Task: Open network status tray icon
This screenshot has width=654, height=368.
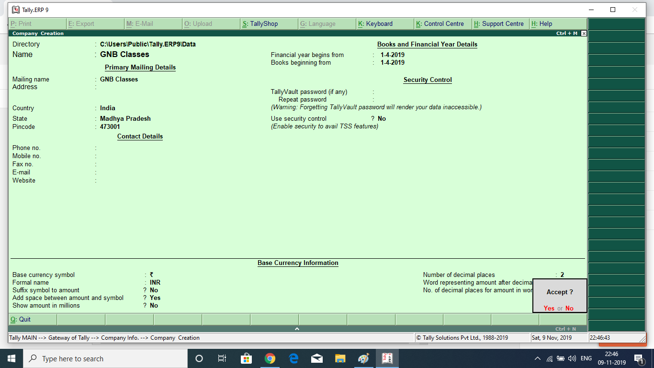Action: pos(550,358)
